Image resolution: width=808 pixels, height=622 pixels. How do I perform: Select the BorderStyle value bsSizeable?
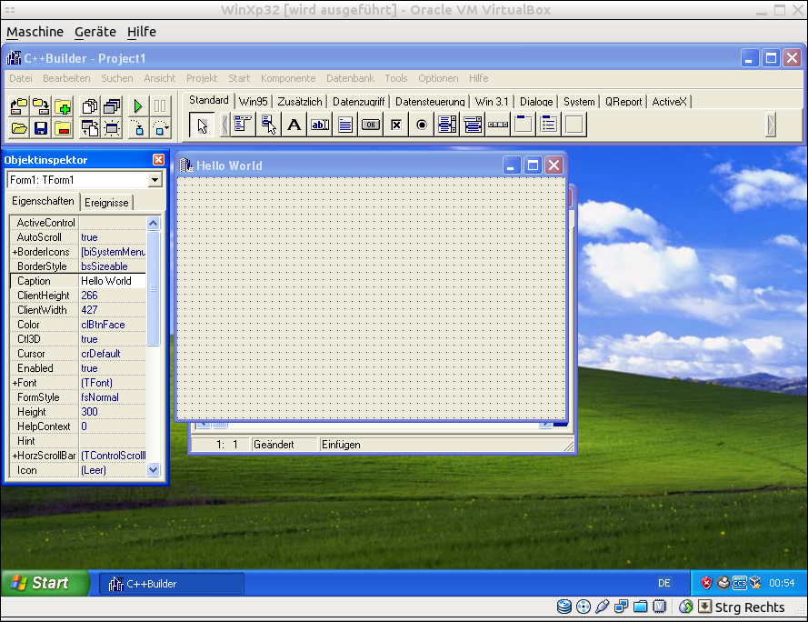point(113,266)
